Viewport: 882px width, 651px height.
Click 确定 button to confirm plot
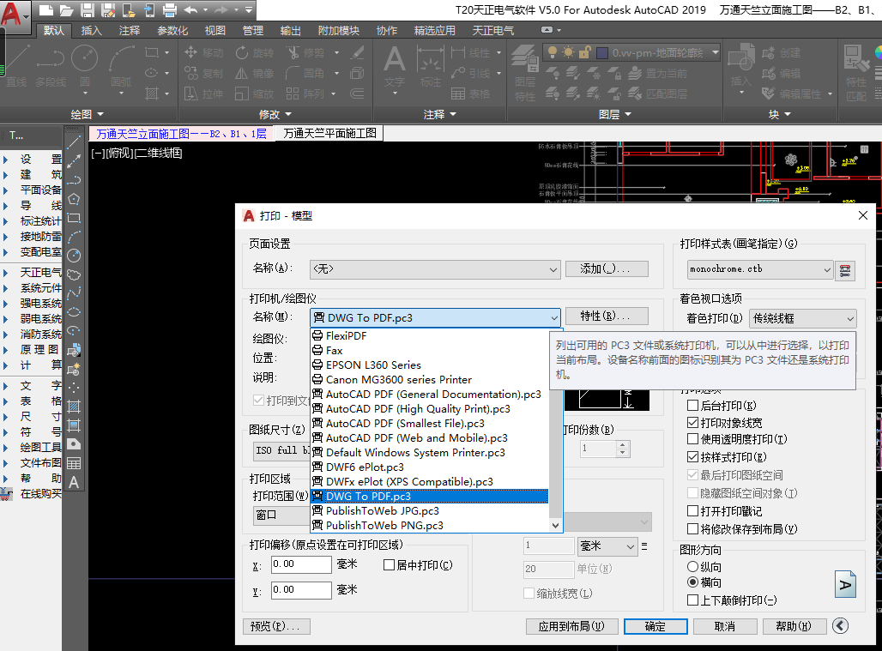(x=655, y=626)
